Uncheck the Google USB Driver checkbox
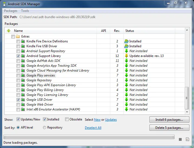 [x=18, y=100]
